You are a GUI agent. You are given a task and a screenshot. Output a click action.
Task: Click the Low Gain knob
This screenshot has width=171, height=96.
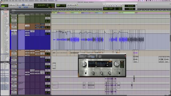tap(93, 73)
